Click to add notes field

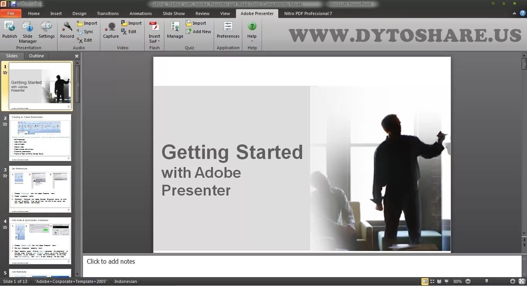[x=302, y=266]
